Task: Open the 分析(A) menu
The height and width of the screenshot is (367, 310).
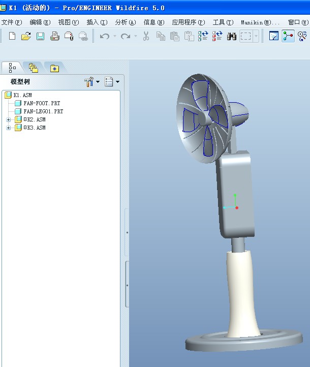Action: pyautogui.click(x=126, y=22)
